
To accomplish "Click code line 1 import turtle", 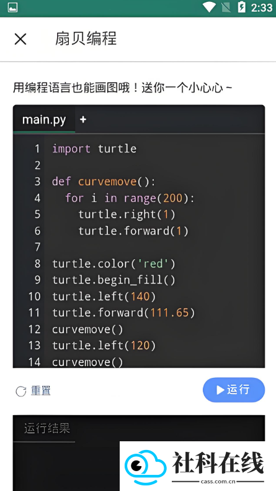I will pos(94,149).
